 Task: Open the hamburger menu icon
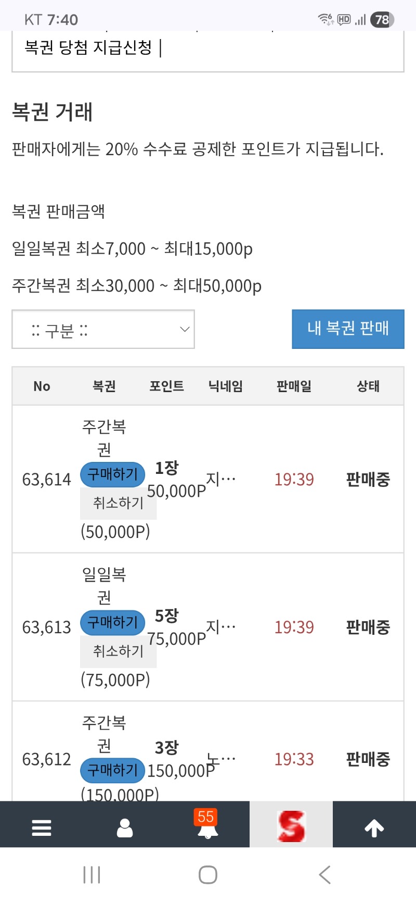pyautogui.click(x=42, y=827)
